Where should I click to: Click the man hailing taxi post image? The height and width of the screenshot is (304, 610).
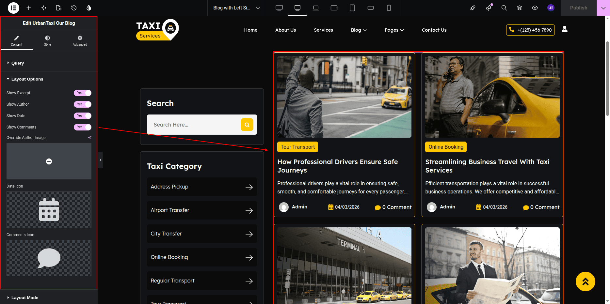pos(344,97)
